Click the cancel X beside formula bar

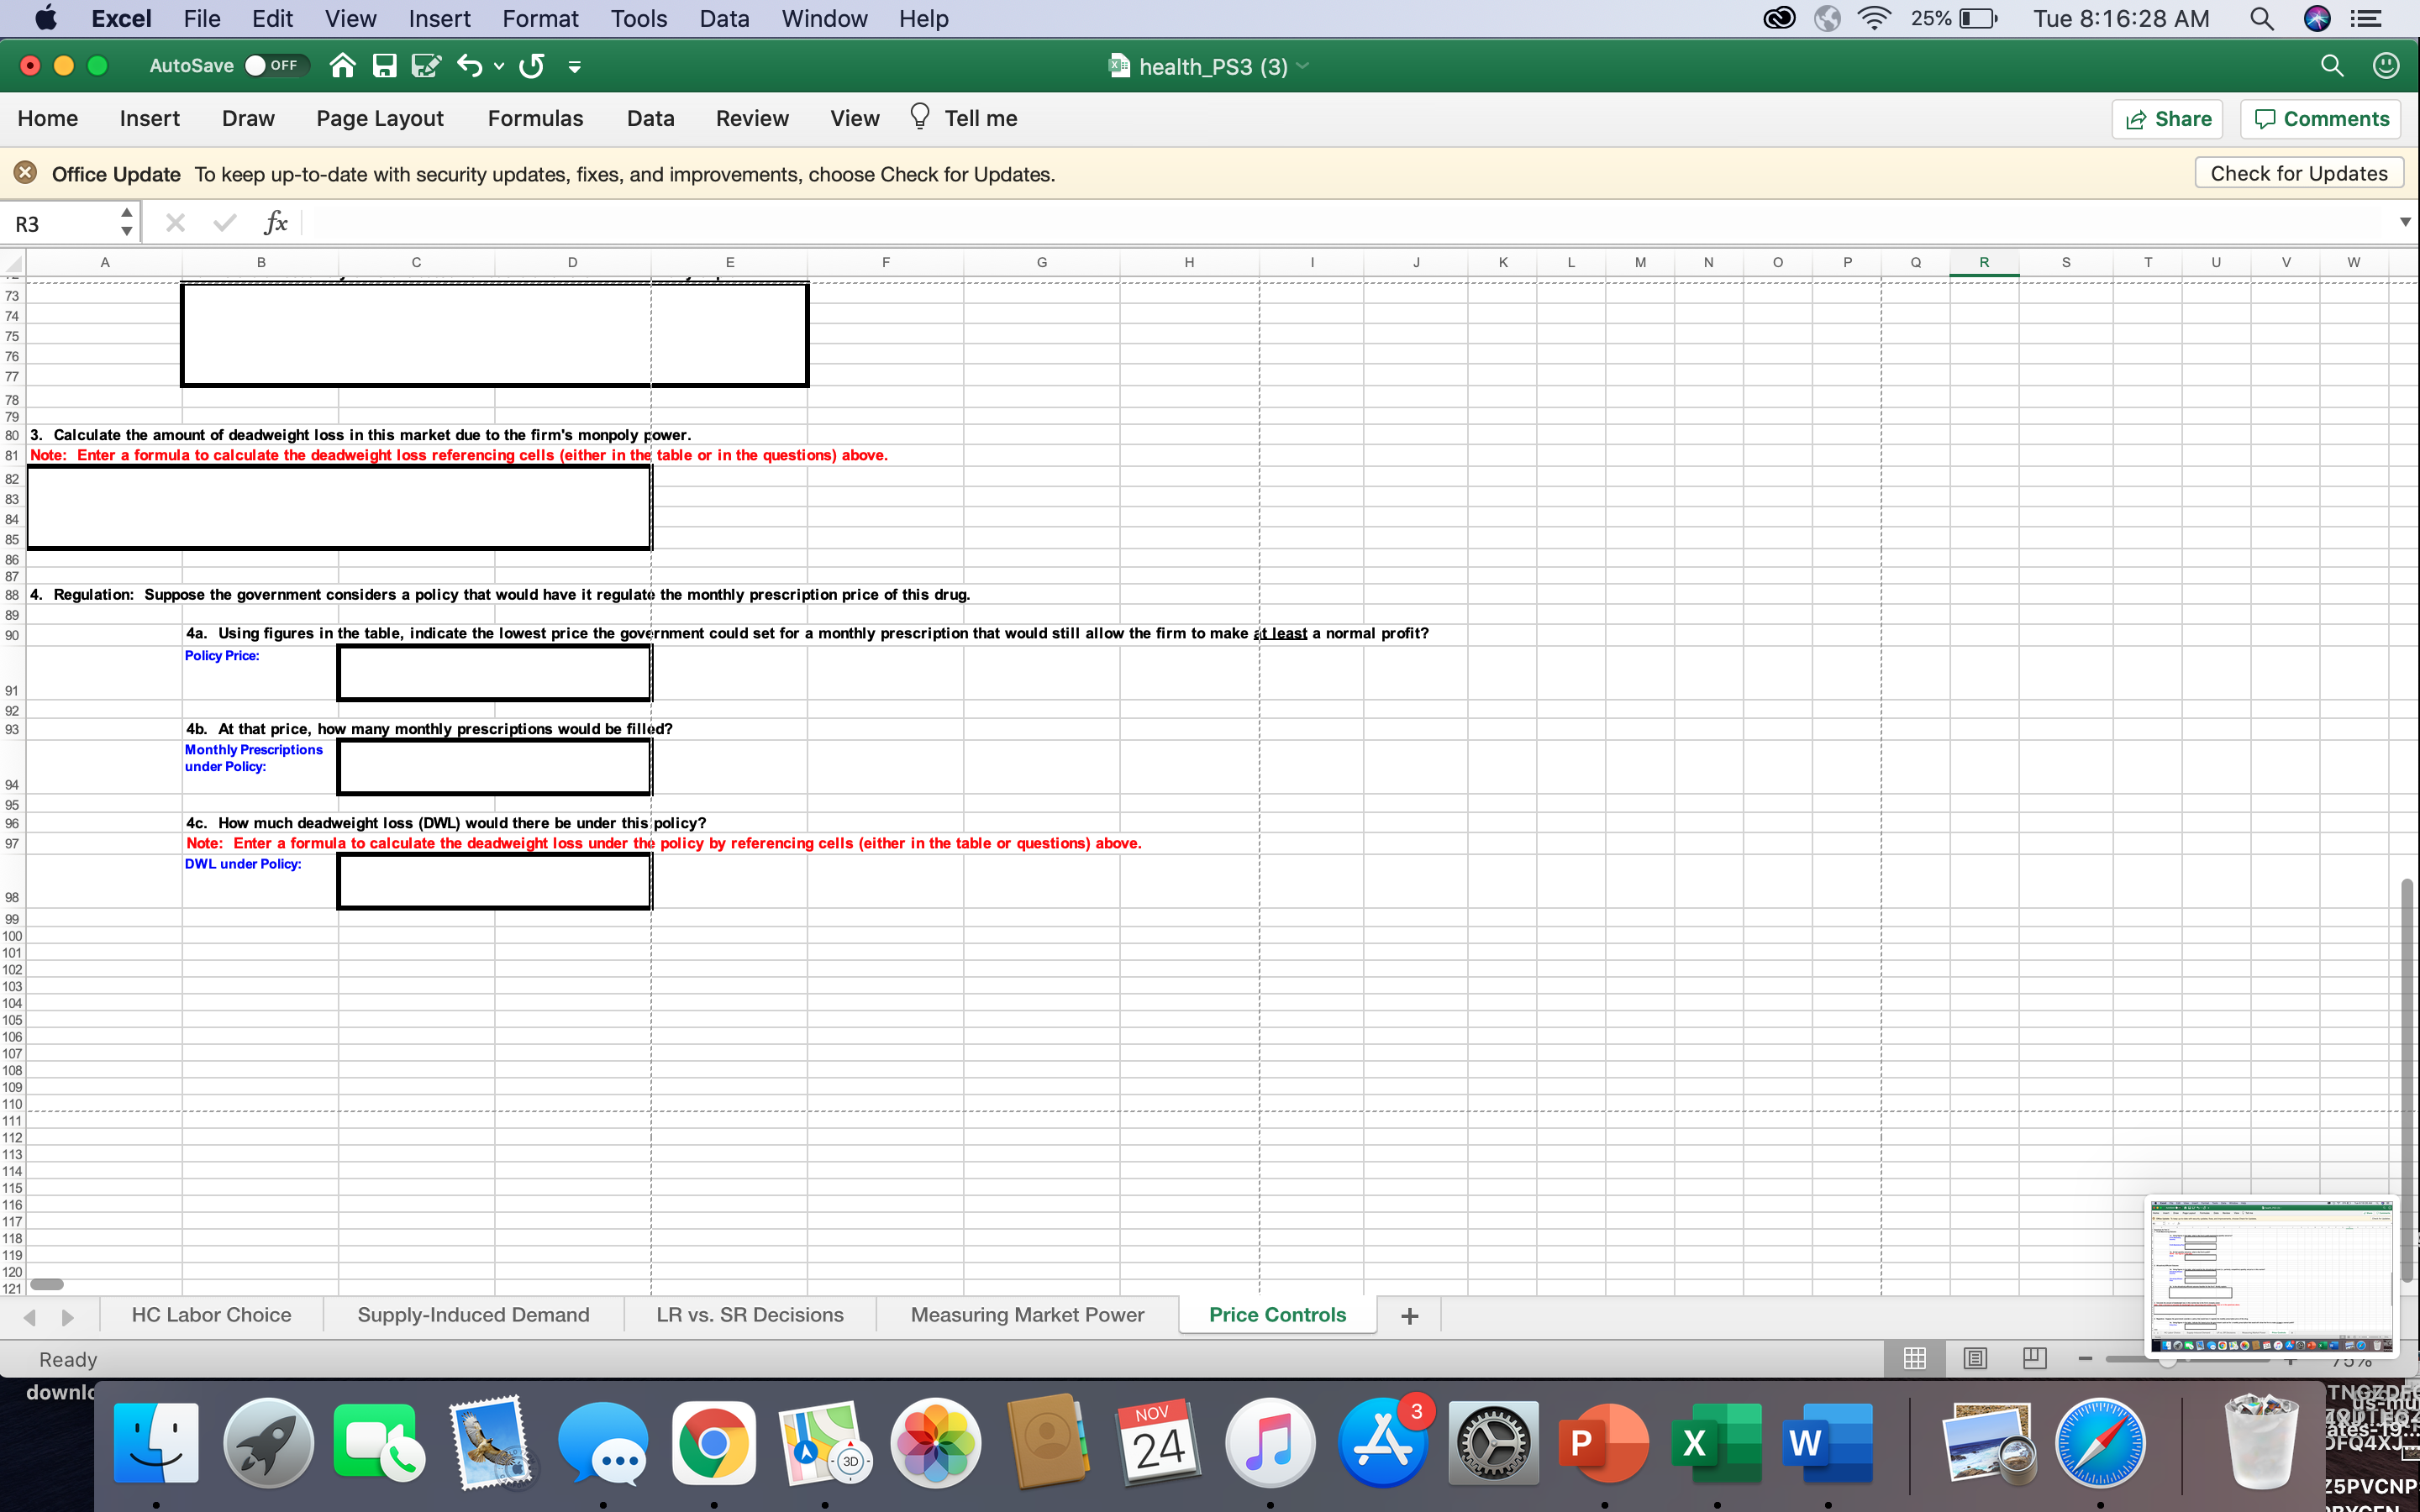click(176, 222)
